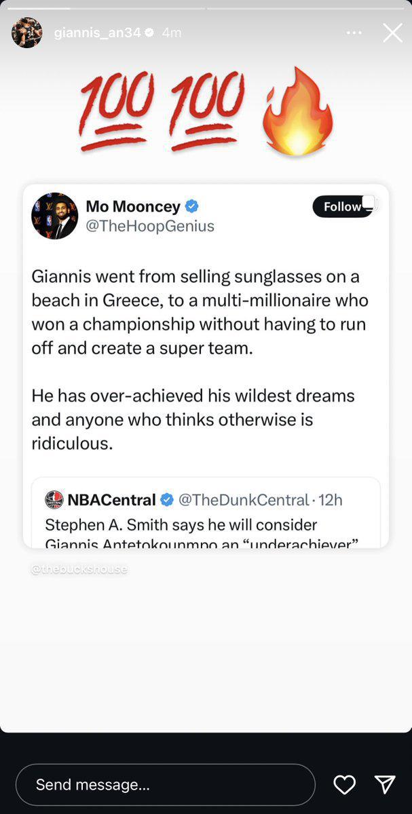Open the @TheHoopGenius handle

(150, 227)
